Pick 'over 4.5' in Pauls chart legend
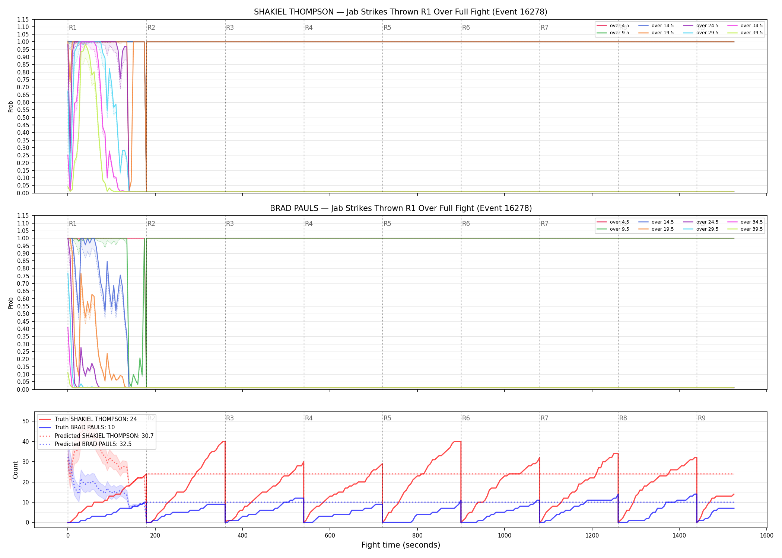 613,222
